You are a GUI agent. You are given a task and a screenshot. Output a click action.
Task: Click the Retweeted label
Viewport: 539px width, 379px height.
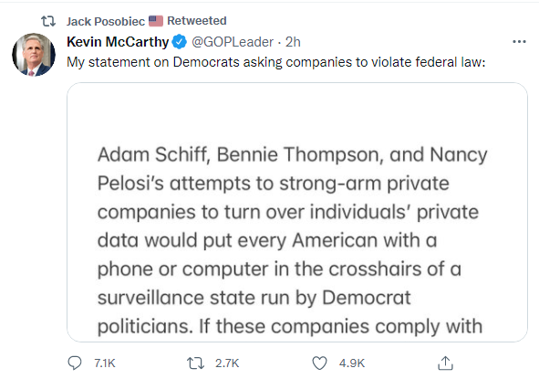point(197,21)
